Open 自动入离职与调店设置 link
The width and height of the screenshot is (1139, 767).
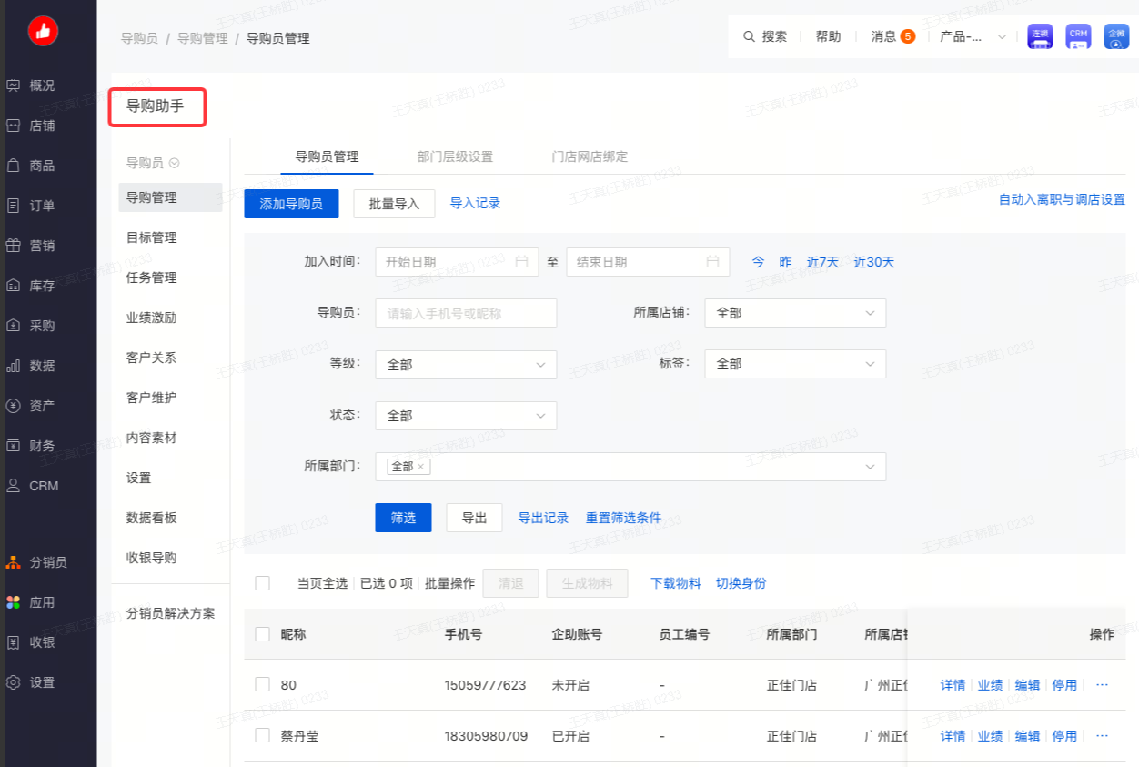pos(1062,199)
